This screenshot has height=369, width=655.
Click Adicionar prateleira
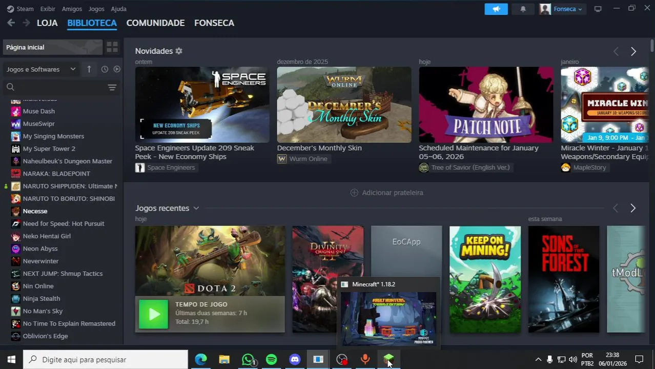pyautogui.click(x=387, y=193)
